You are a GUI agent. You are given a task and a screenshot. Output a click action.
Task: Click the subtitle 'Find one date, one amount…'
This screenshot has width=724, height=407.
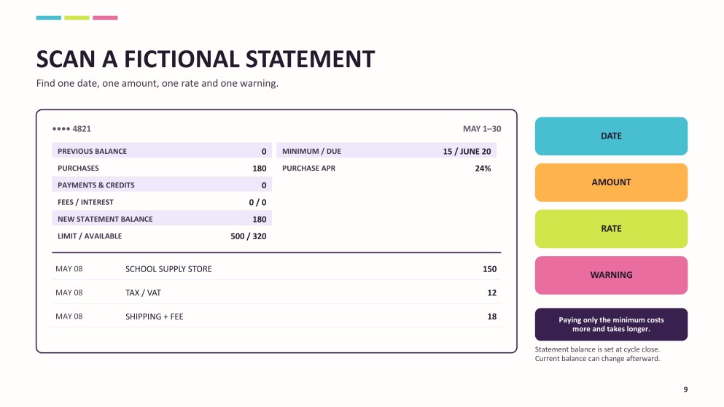(x=157, y=84)
